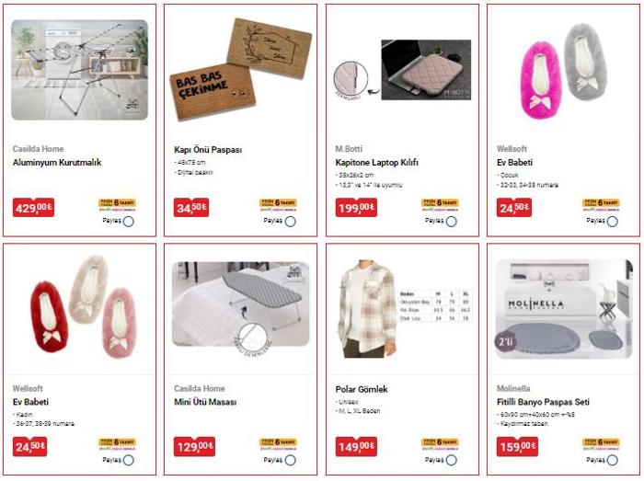Open the doormat product image
The width and height of the screenshot is (644, 481).
pos(241,69)
